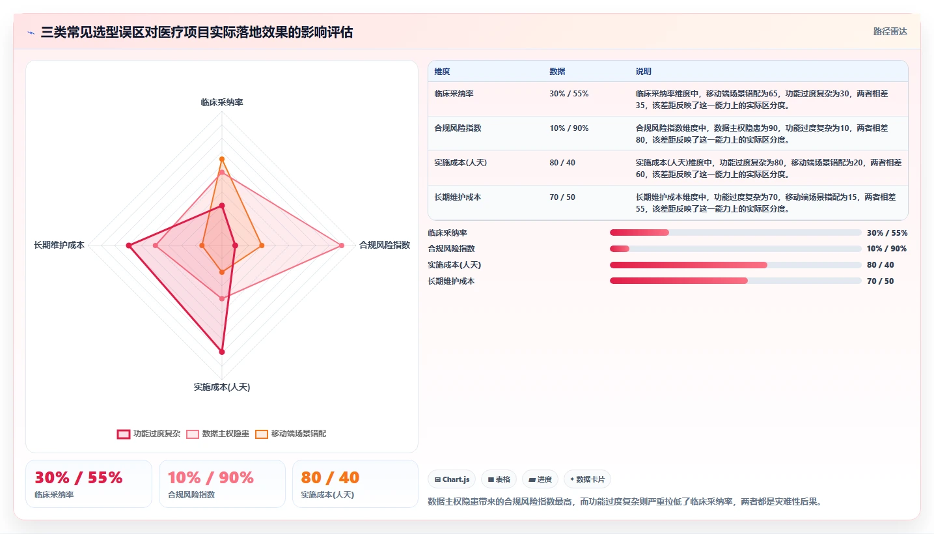
Task: Click the 临床采纳率 radar axis label
Action: (222, 102)
